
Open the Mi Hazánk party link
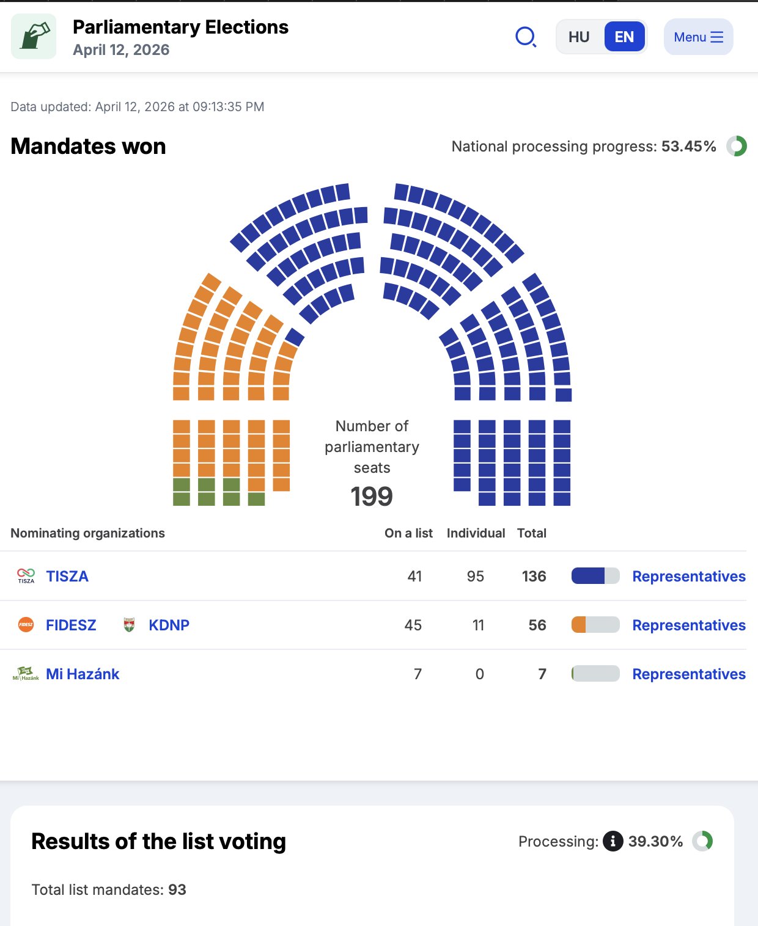pyautogui.click(x=83, y=674)
